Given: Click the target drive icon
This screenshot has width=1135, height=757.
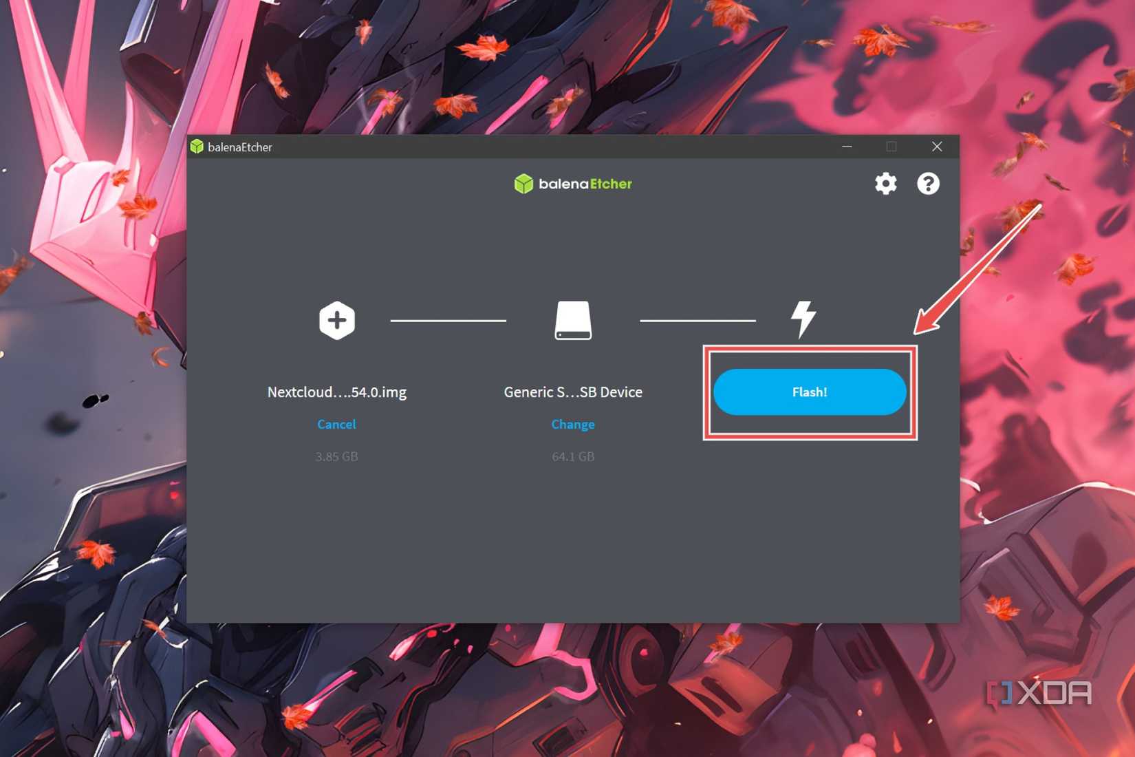Looking at the screenshot, I should [x=573, y=319].
